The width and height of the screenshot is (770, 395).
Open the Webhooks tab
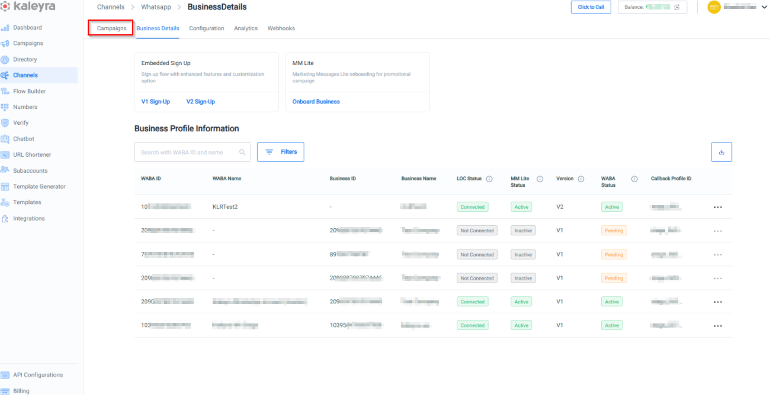pos(281,28)
